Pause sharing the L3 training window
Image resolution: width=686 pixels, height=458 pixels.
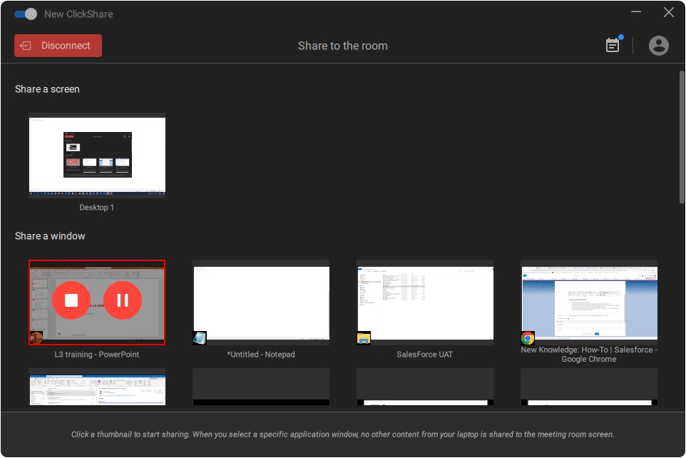tap(123, 300)
